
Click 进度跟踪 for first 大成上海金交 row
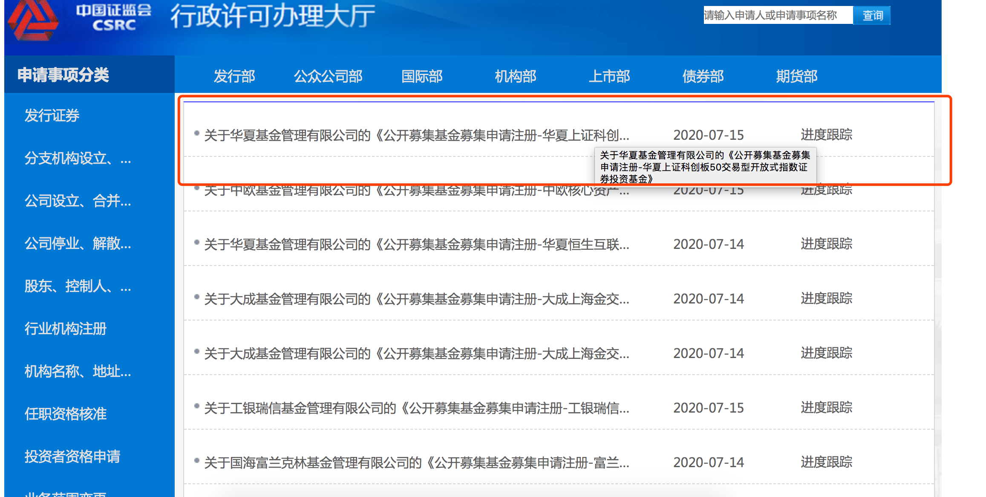[x=827, y=298]
